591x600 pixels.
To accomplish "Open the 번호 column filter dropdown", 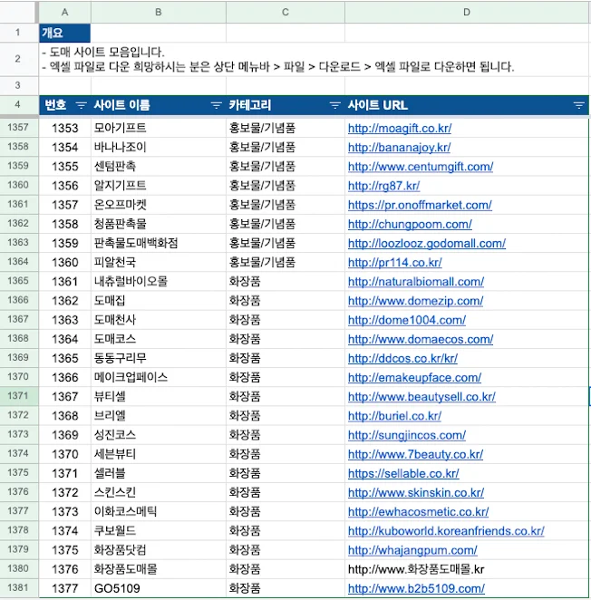I will pos(81,105).
